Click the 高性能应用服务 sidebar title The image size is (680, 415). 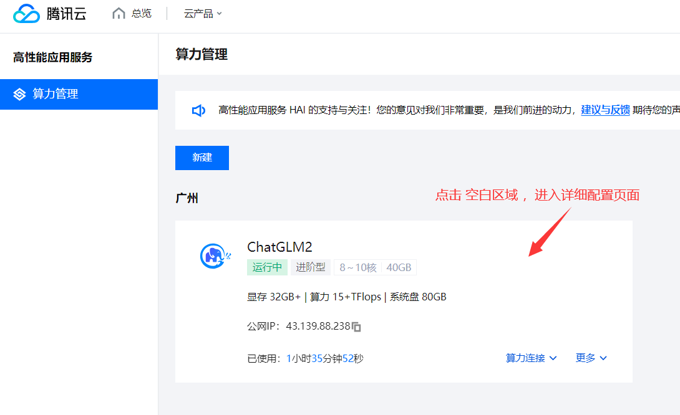pos(53,57)
